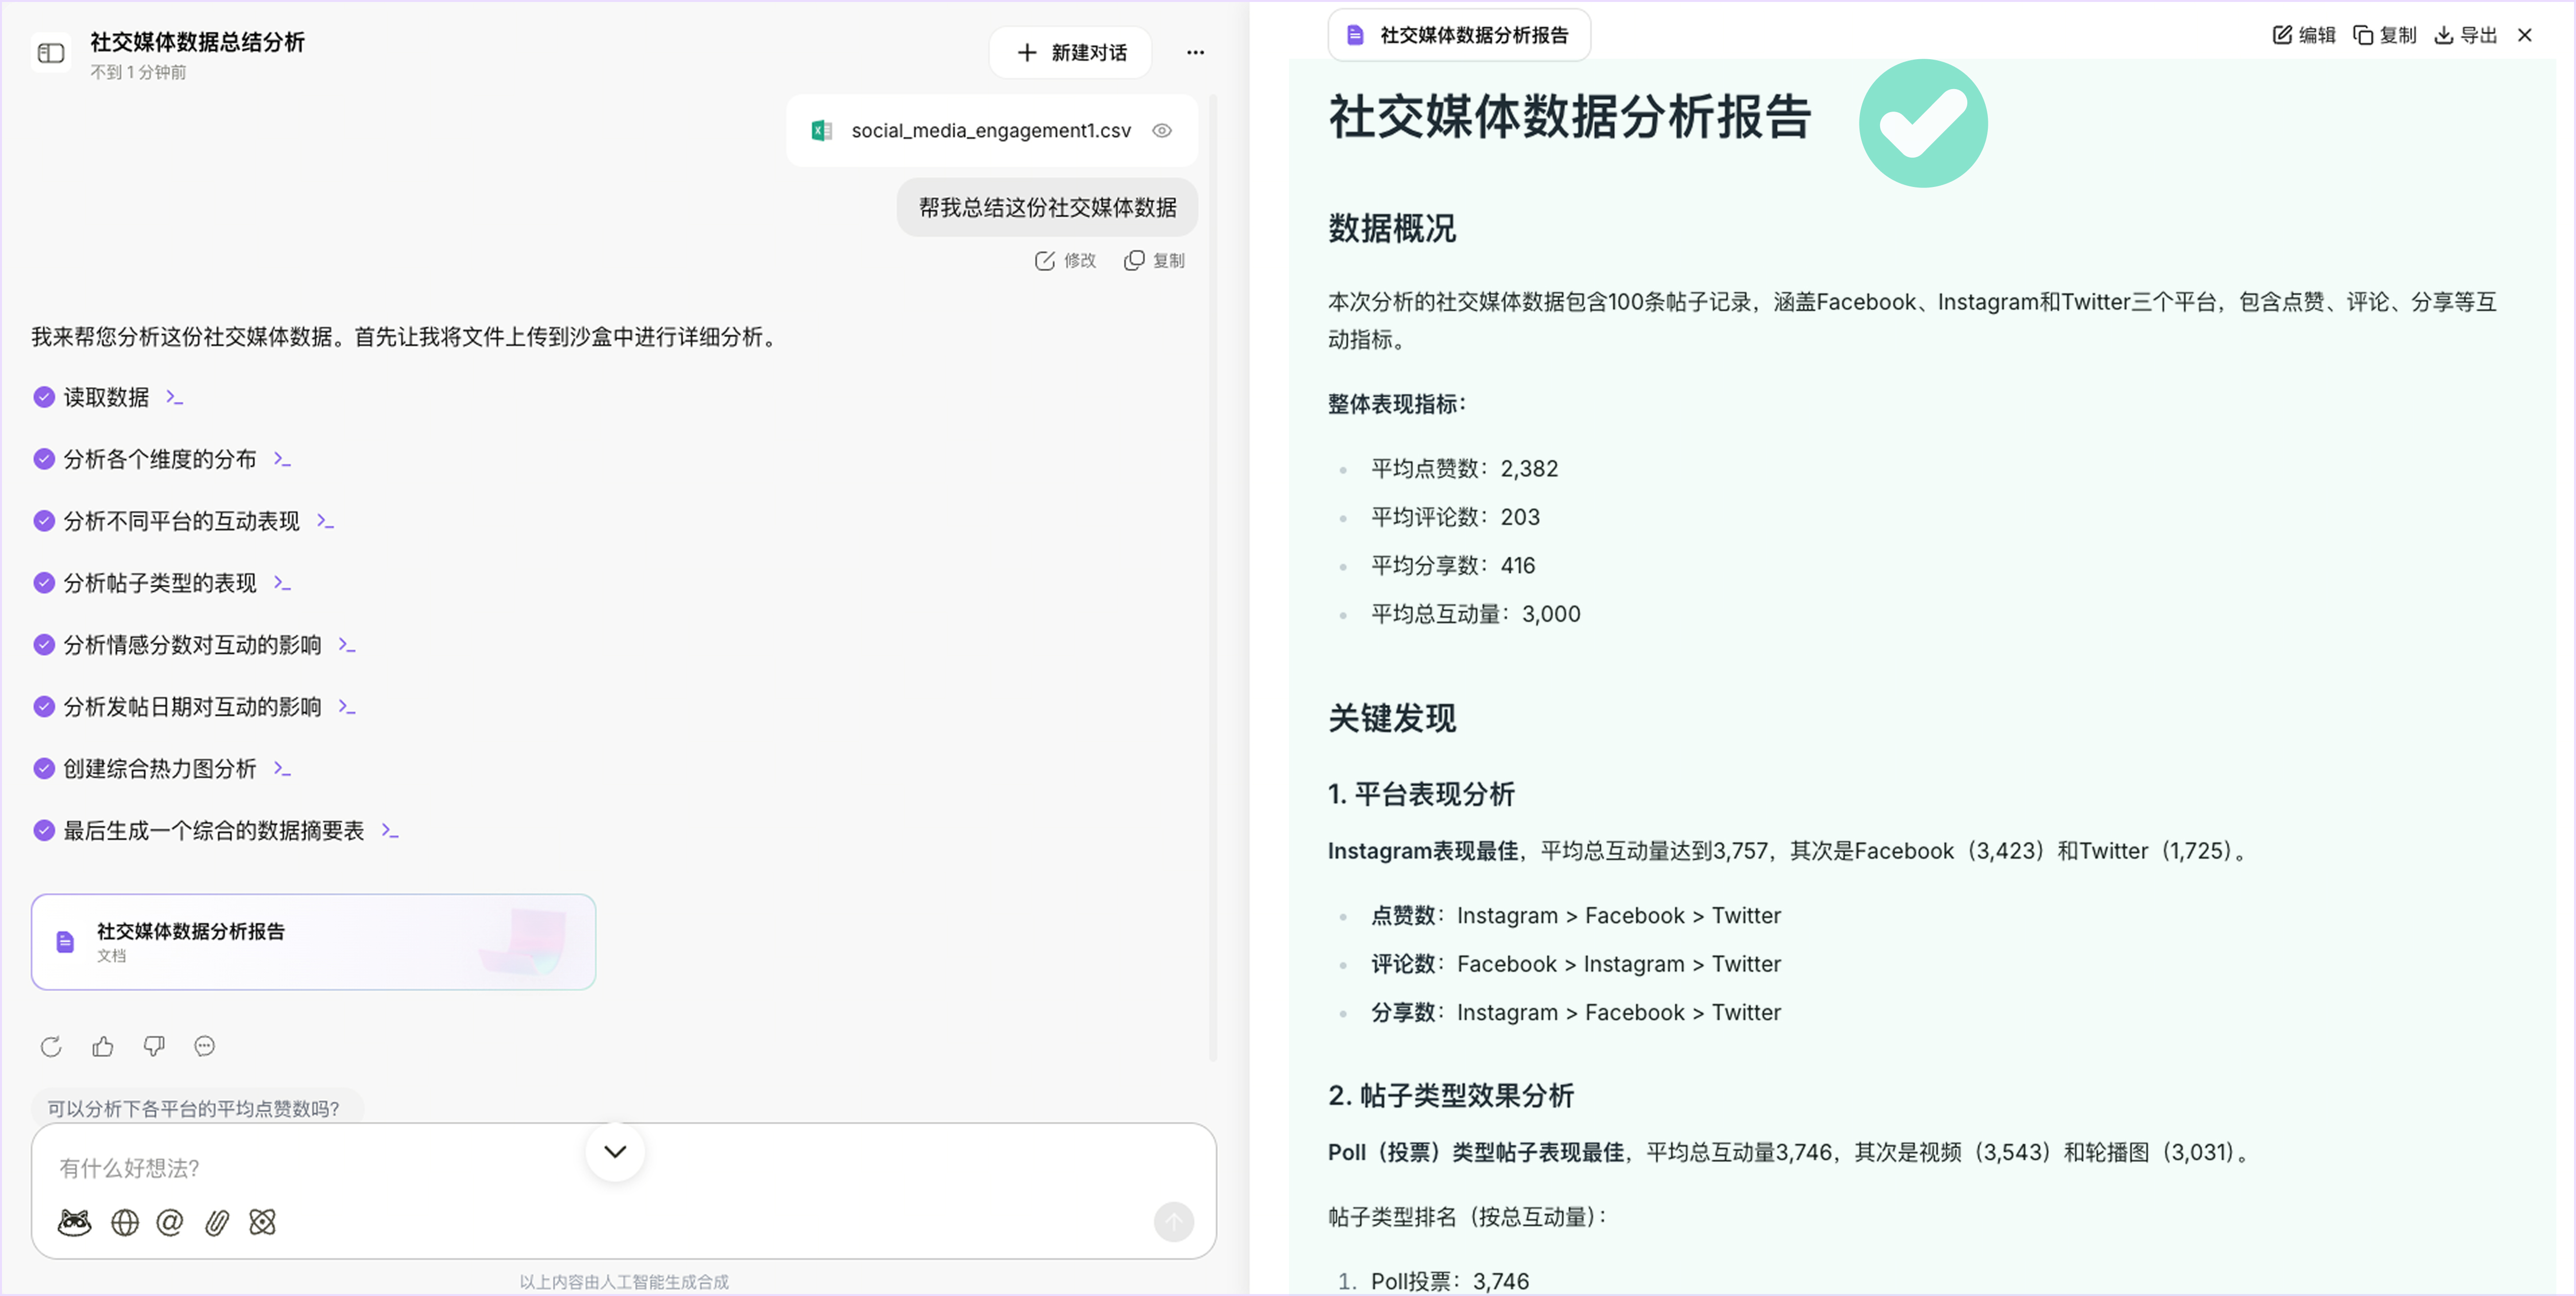Screen dimensions: 2576x1296
Task: Click the chat panel vertical scrollbar
Action: click(1213, 579)
